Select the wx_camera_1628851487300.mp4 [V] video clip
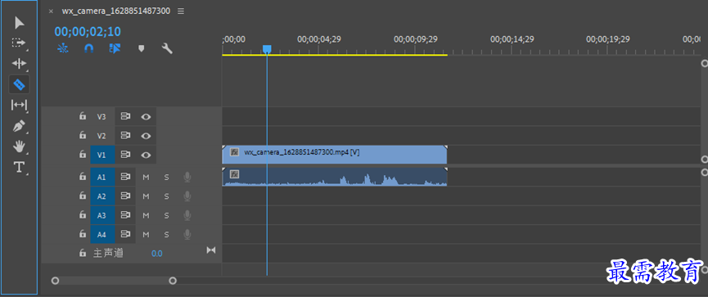708x297 pixels. [x=334, y=155]
